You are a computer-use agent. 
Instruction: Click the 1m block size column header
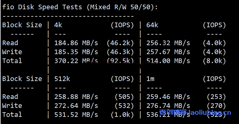click(x=150, y=79)
